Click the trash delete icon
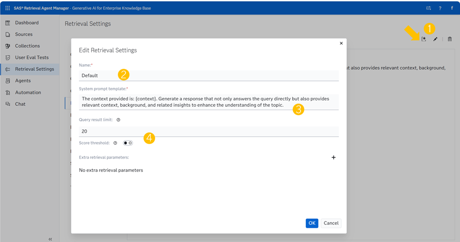 coord(450,39)
